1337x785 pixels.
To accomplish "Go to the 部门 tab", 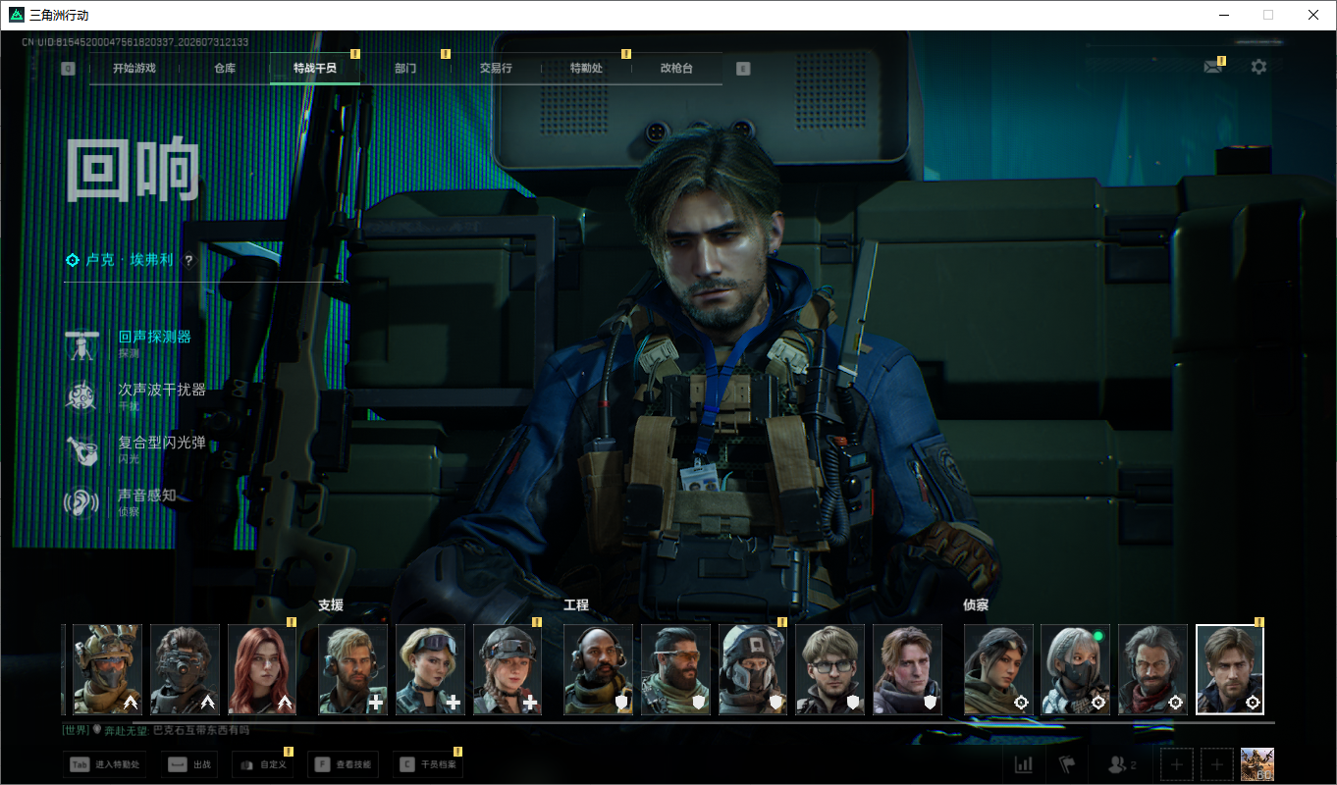I will pos(405,69).
